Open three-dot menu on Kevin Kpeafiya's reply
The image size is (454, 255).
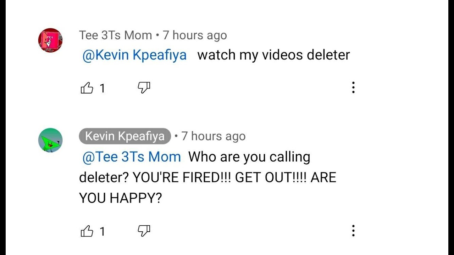353,231
